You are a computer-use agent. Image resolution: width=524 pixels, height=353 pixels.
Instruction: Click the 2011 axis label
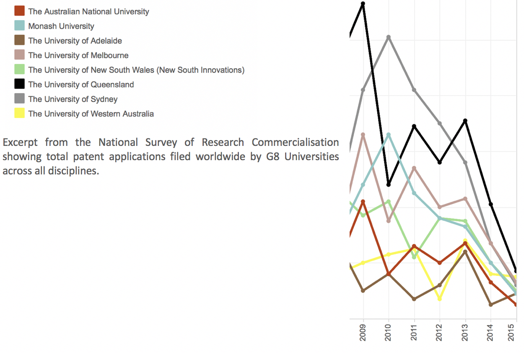414,333
